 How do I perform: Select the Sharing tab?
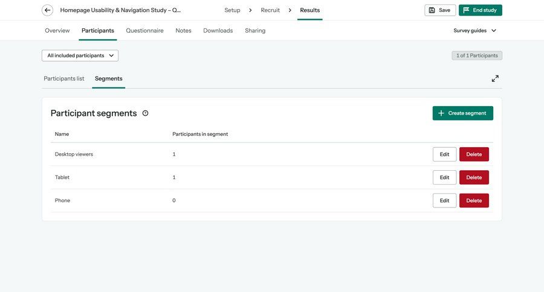point(255,31)
